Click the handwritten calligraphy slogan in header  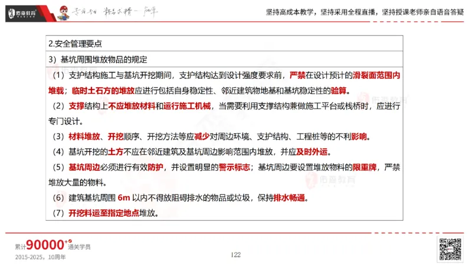[x=115, y=12]
